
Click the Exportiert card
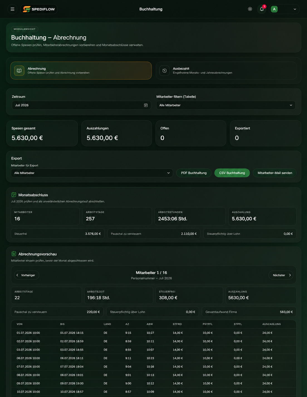(266, 133)
